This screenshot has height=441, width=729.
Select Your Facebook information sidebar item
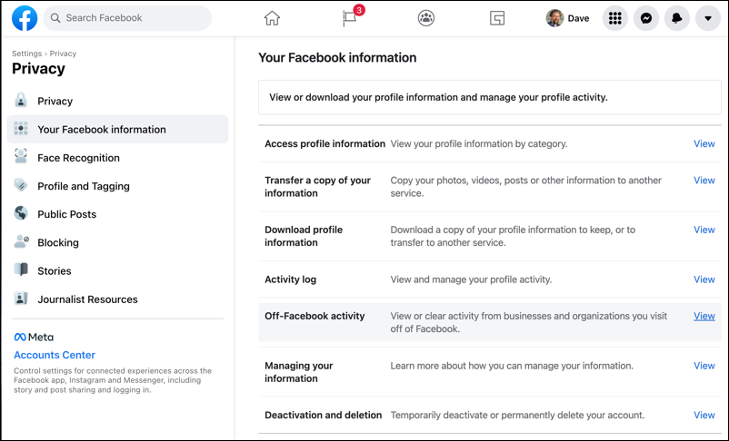[x=117, y=129]
